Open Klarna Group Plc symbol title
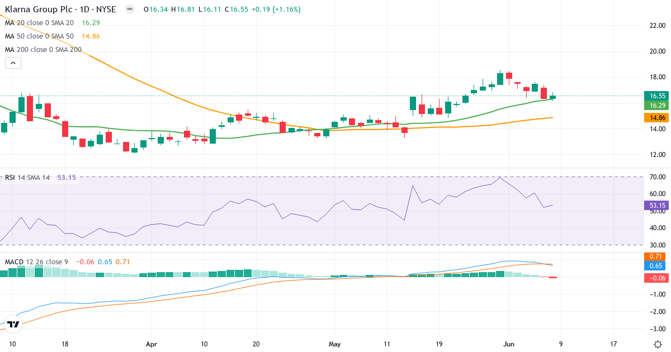The height and width of the screenshot is (352, 671). coord(39,9)
